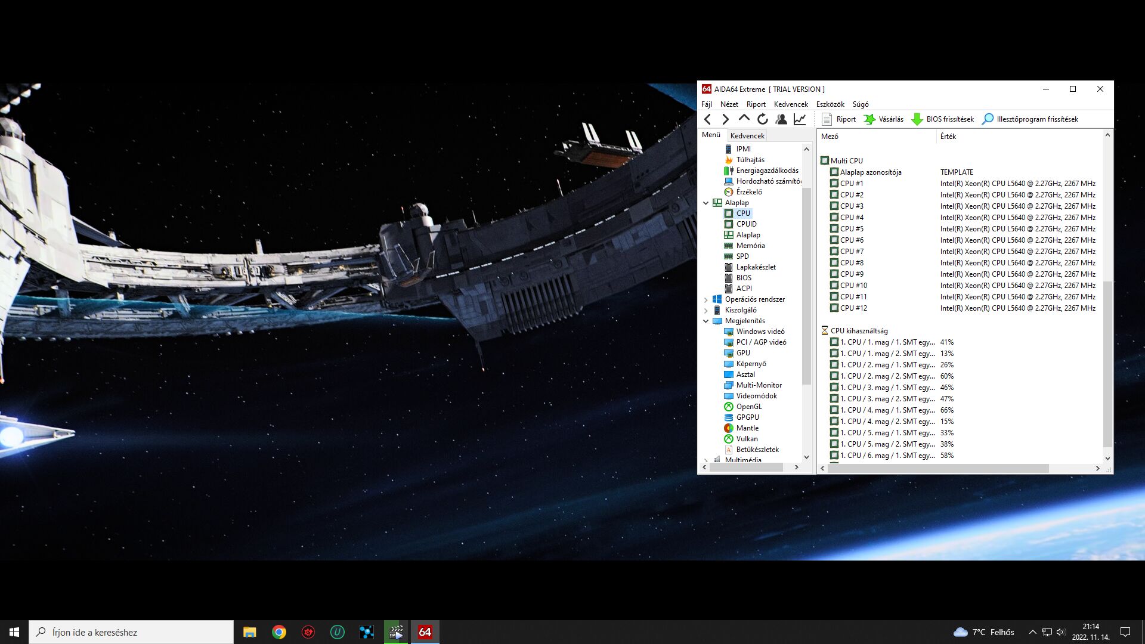The height and width of the screenshot is (644, 1145).
Task: Open the Súgó menu
Action: pyautogui.click(x=861, y=104)
